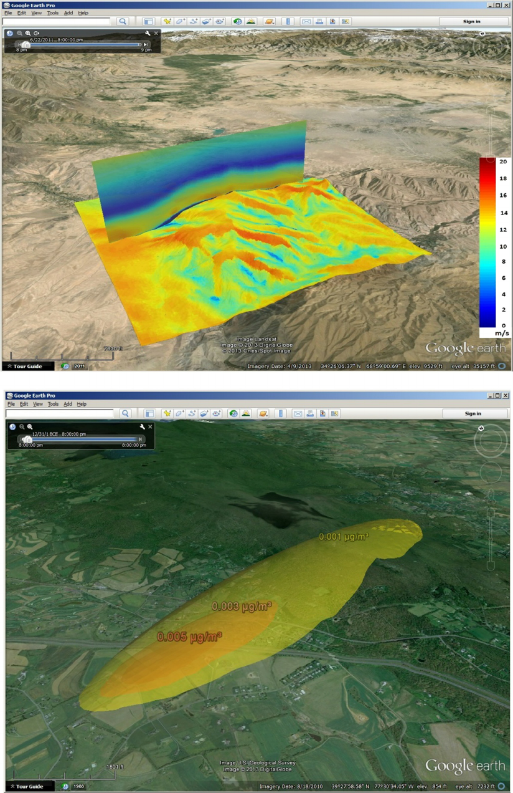Screen dimensions: 513x793
Task: Add a placemark in the wind-speed window
Action: [167, 21]
